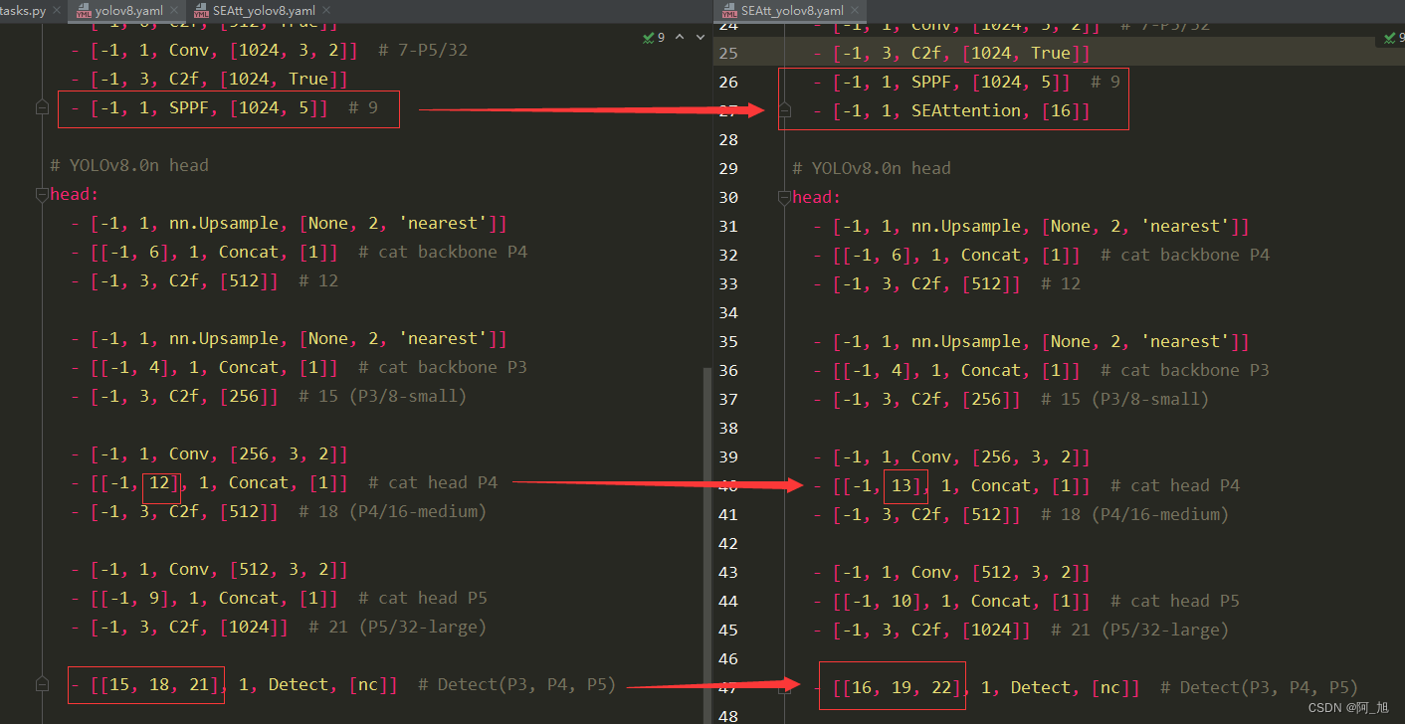Click 'cat backbone P4' comment in left editor
Viewport: 1405px width, 724px height.
coord(443,252)
